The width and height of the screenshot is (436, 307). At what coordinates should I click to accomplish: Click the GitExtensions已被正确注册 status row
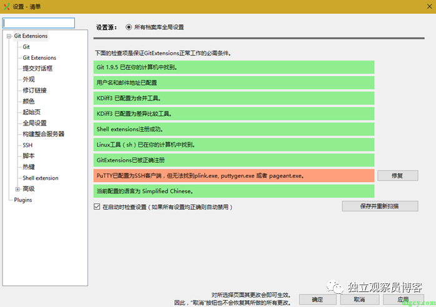click(x=234, y=160)
